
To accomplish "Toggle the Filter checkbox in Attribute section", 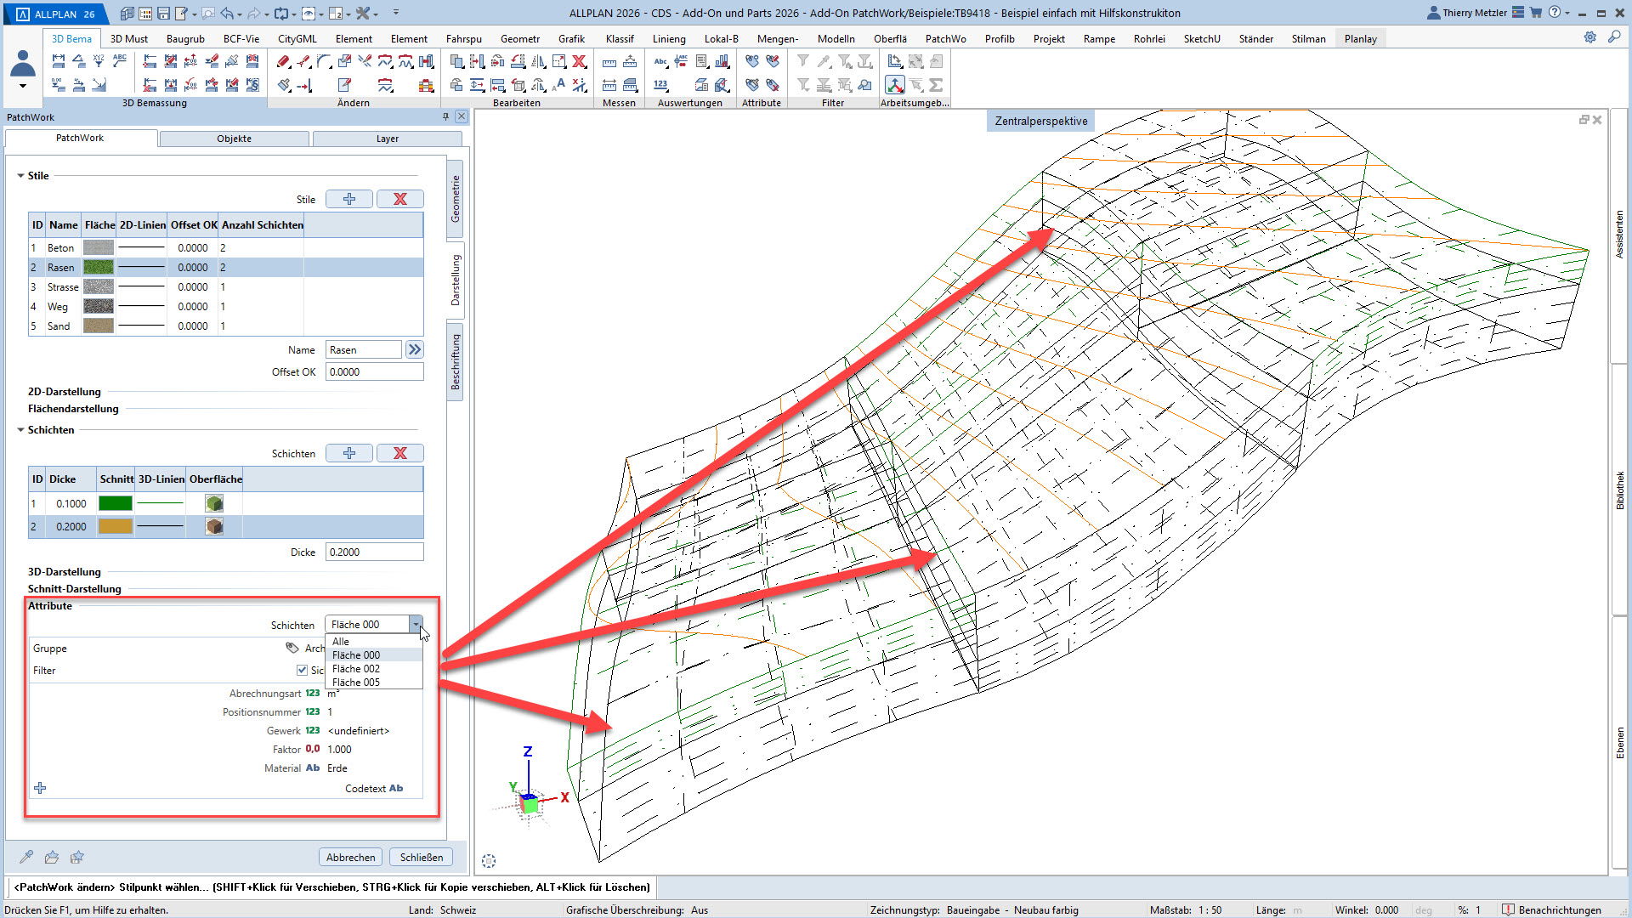I will point(302,671).
